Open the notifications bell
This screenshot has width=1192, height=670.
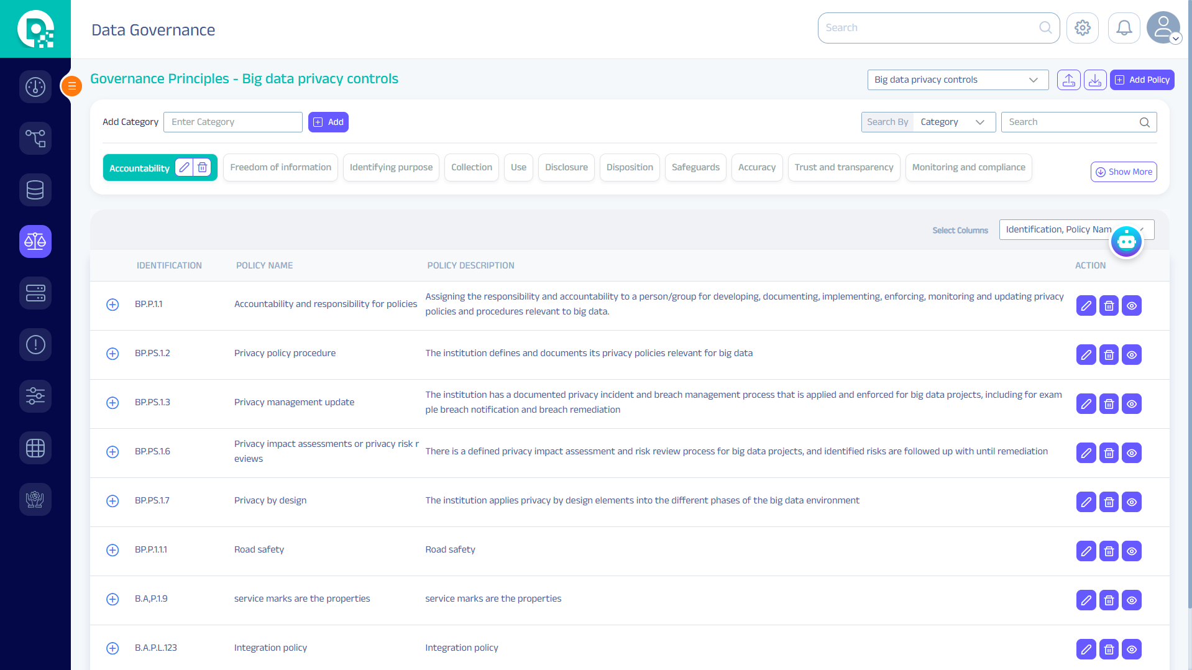1124,28
